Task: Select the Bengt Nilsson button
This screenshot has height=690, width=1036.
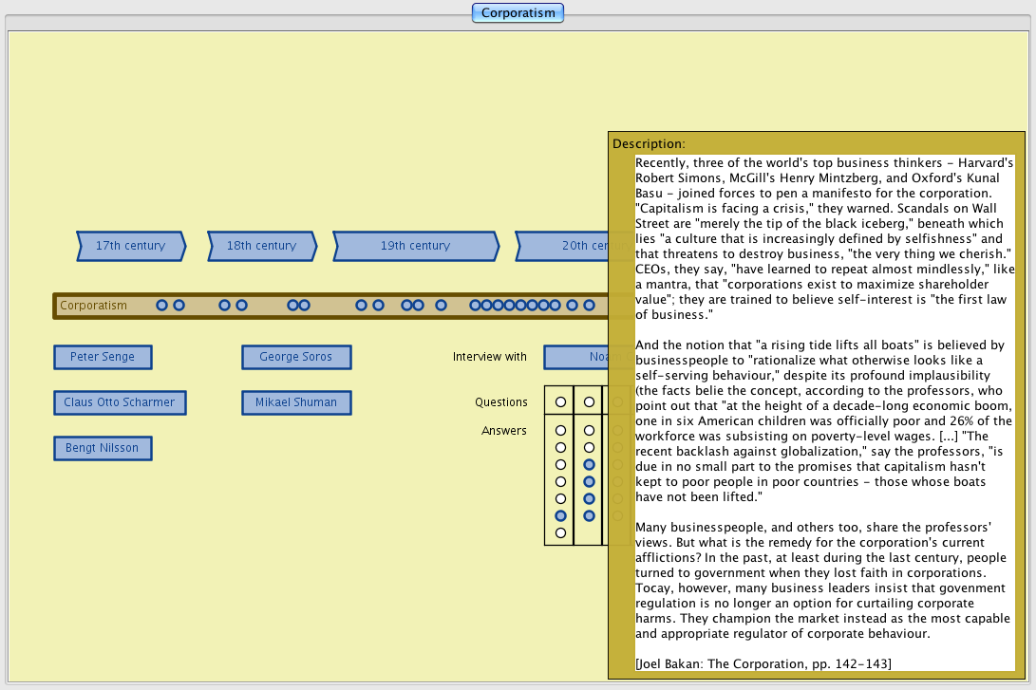Action: point(103,448)
